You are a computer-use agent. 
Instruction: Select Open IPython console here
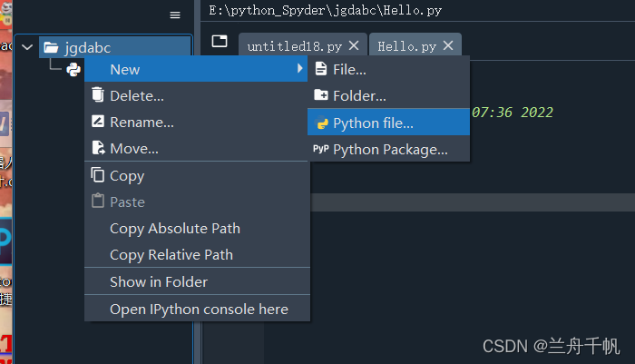[199, 310]
